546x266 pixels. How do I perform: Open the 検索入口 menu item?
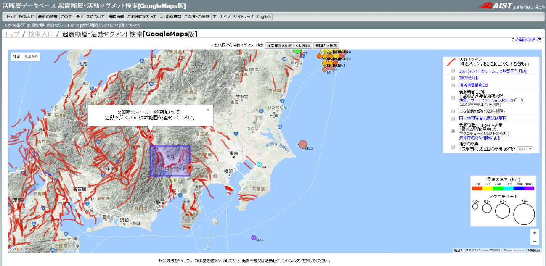[x=27, y=17]
